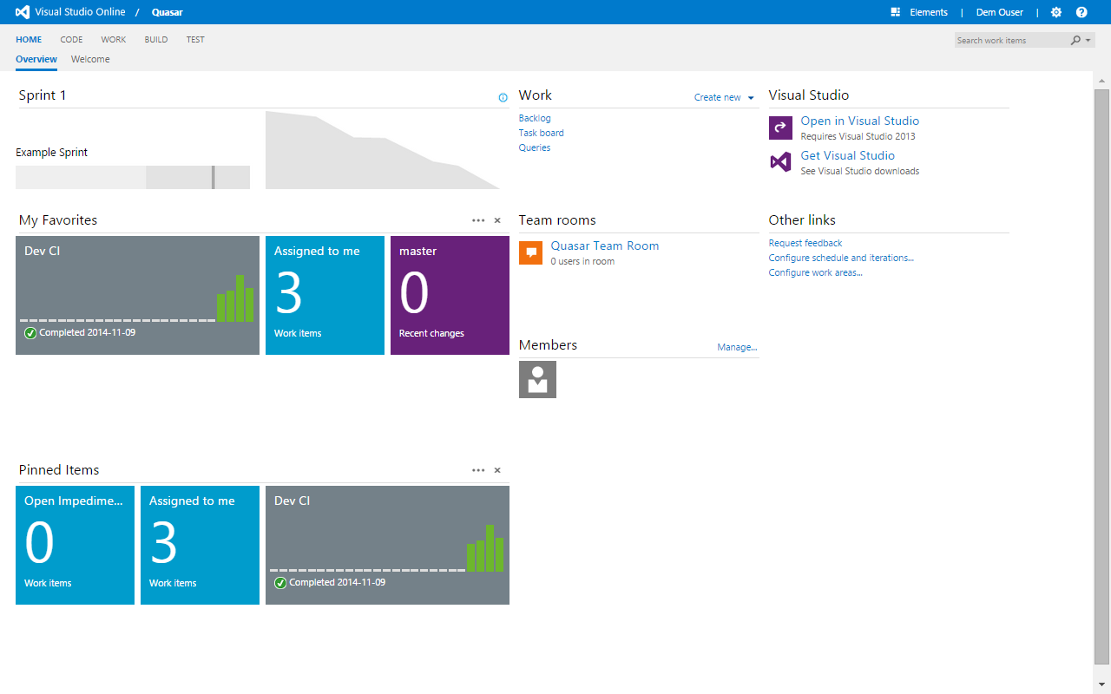The image size is (1111, 694).
Task: Open the Task board link
Action: 542,133
